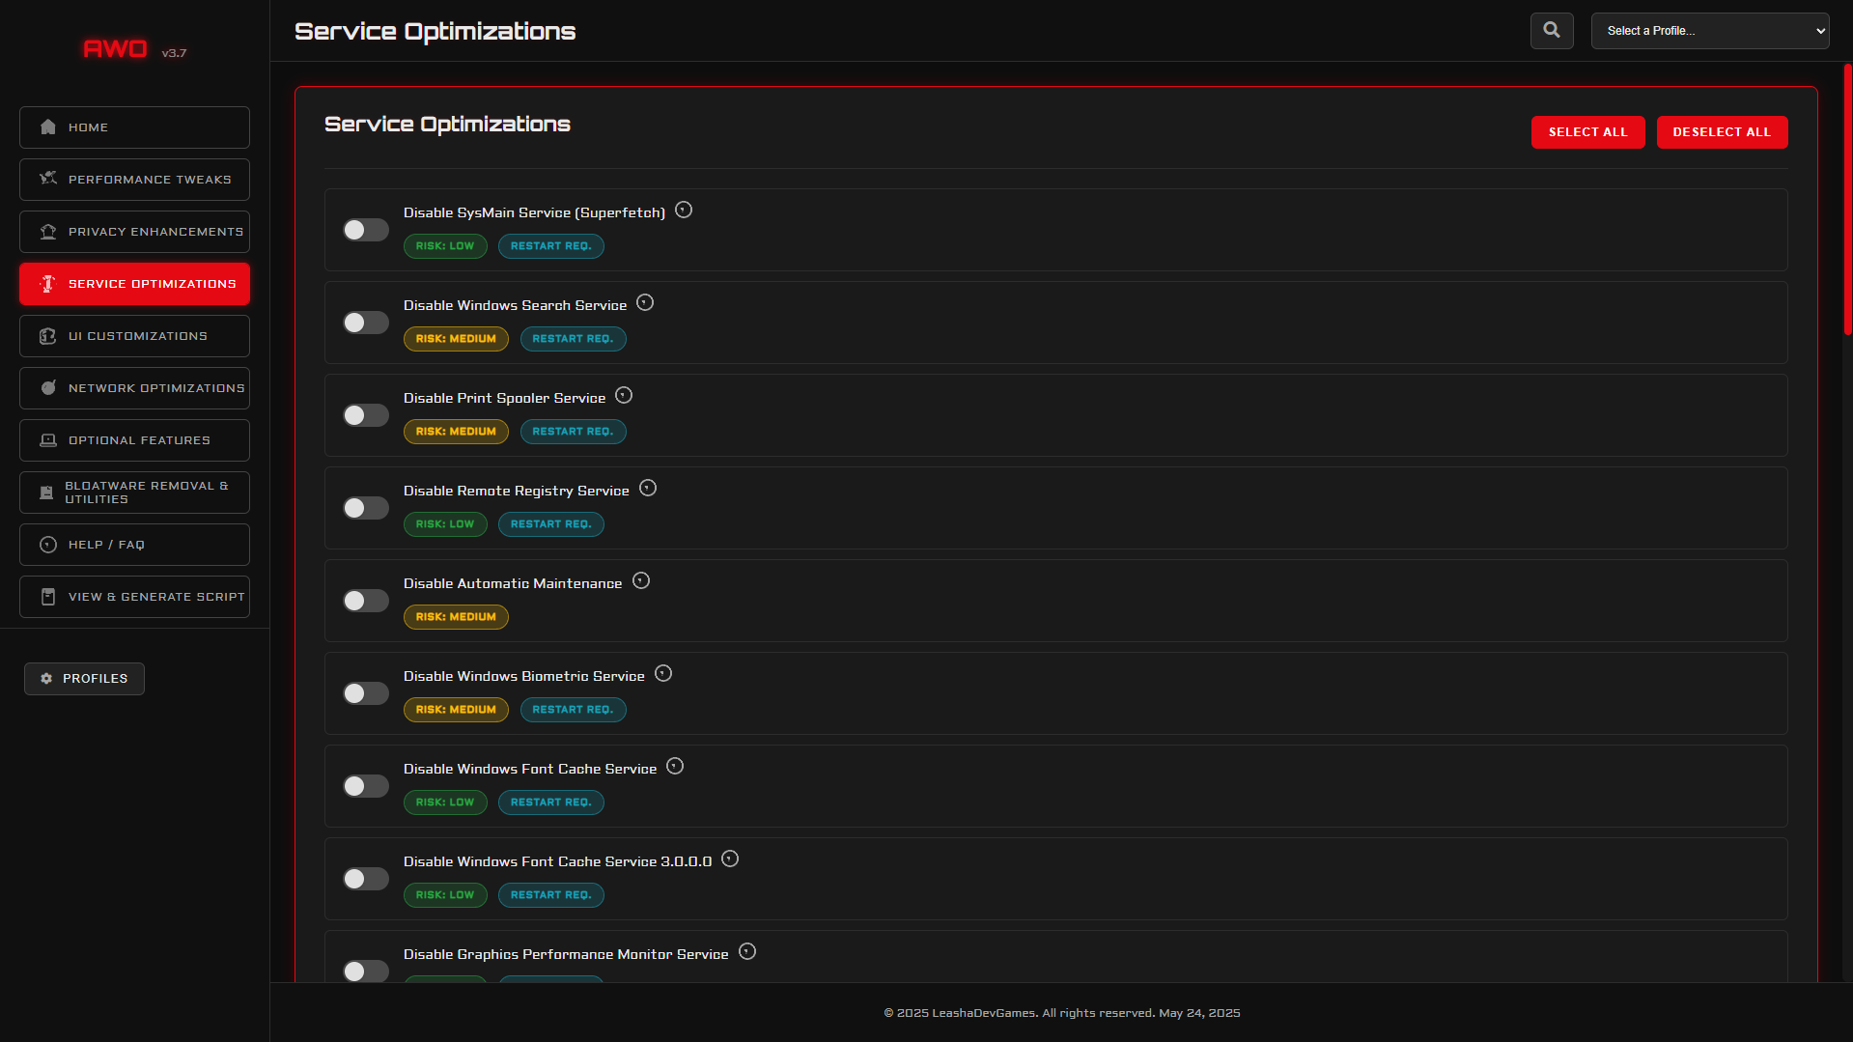Go to Home in the sidebar
Image resolution: width=1853 pixels, height=1042 pixels.
(x=134, y=127)
